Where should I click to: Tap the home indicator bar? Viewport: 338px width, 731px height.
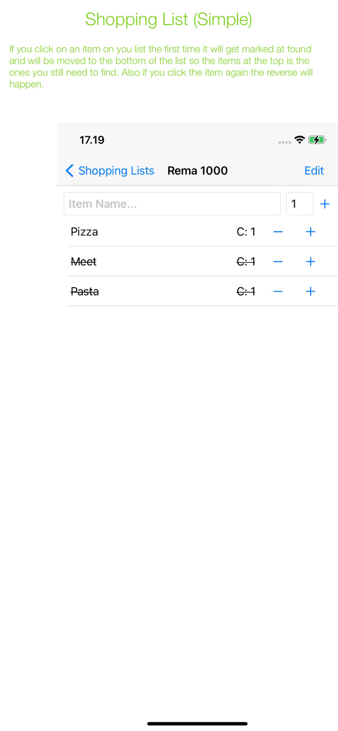point(197,724)
